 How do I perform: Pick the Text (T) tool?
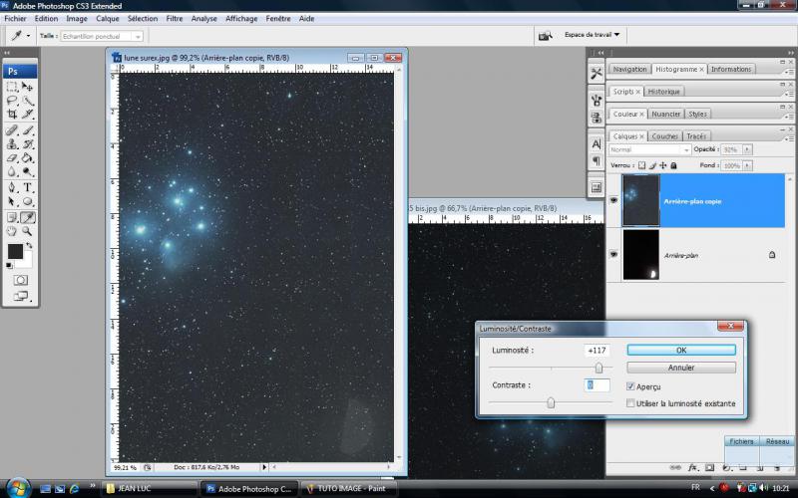(x=28, y=187)
